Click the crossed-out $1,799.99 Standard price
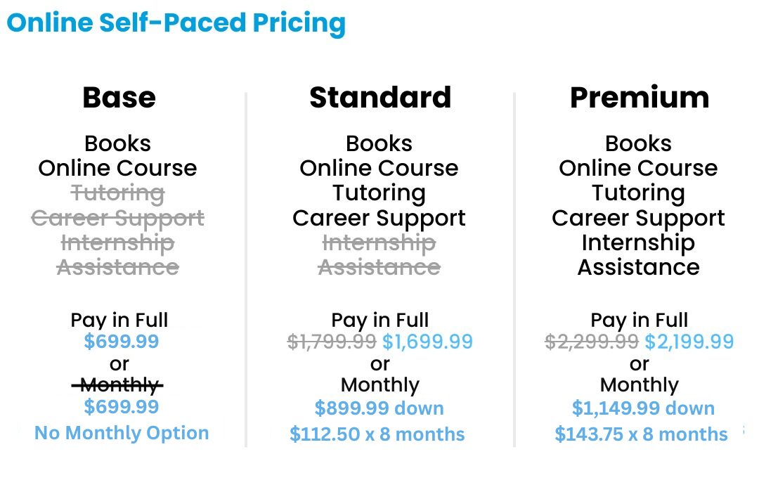759x492 pixels. (x=332, y=342)
